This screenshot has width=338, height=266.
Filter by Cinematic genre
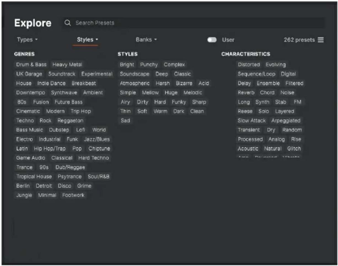click(x=28, y=111)
